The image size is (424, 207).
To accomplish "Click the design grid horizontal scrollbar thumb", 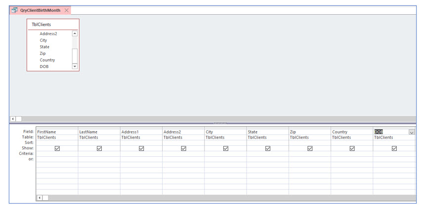I will pos(45,198).
